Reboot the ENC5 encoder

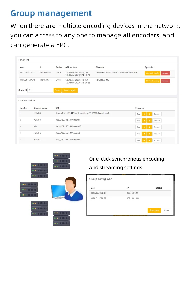[165, 73]
